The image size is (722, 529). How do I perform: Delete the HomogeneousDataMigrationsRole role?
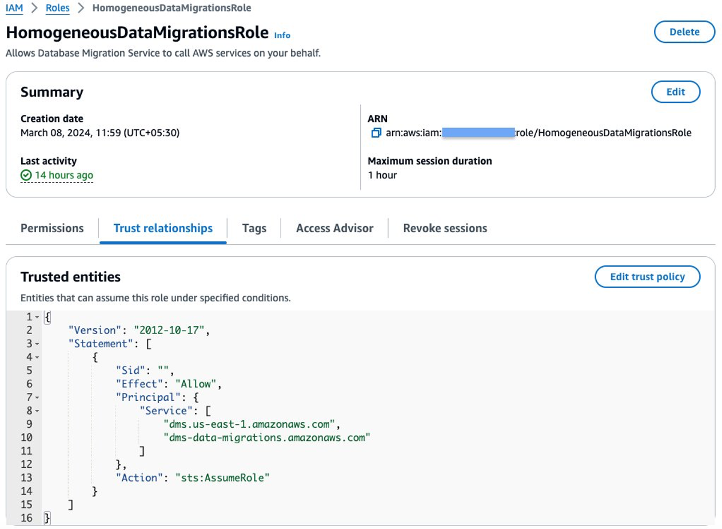(x=684, y=32)
